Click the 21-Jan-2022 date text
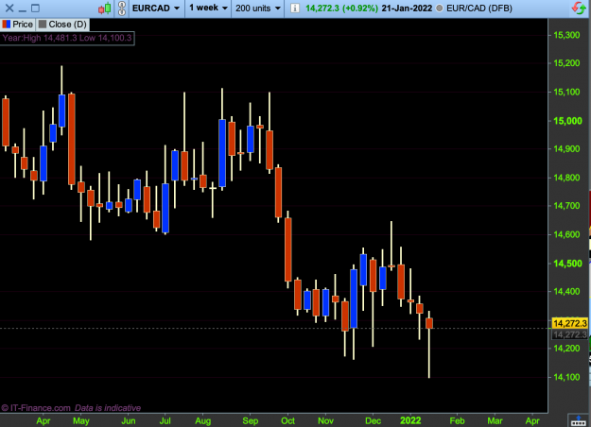 [407, 8]
